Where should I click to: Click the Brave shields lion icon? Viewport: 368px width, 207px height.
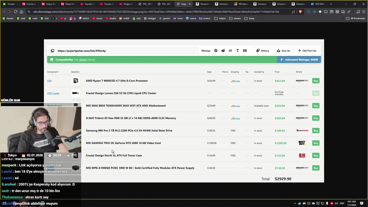(300, 12)
